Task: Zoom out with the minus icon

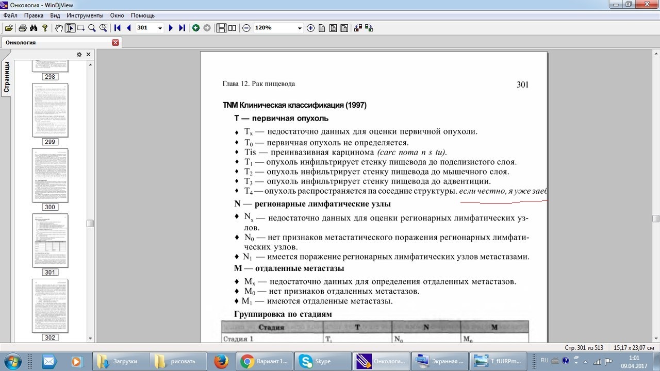Action: [x=246, y=28]
